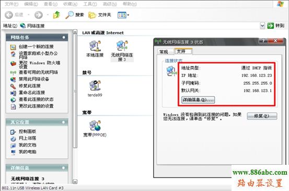The image size is (289, 191).
Task: Close the wireless connection status dialog
Action: (x=275, y=41)
